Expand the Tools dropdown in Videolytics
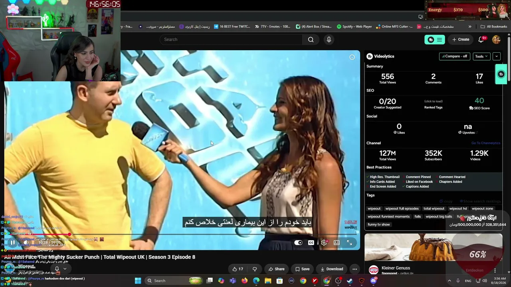The height and width of the screenshot is (287, 511). pos(481,56)
